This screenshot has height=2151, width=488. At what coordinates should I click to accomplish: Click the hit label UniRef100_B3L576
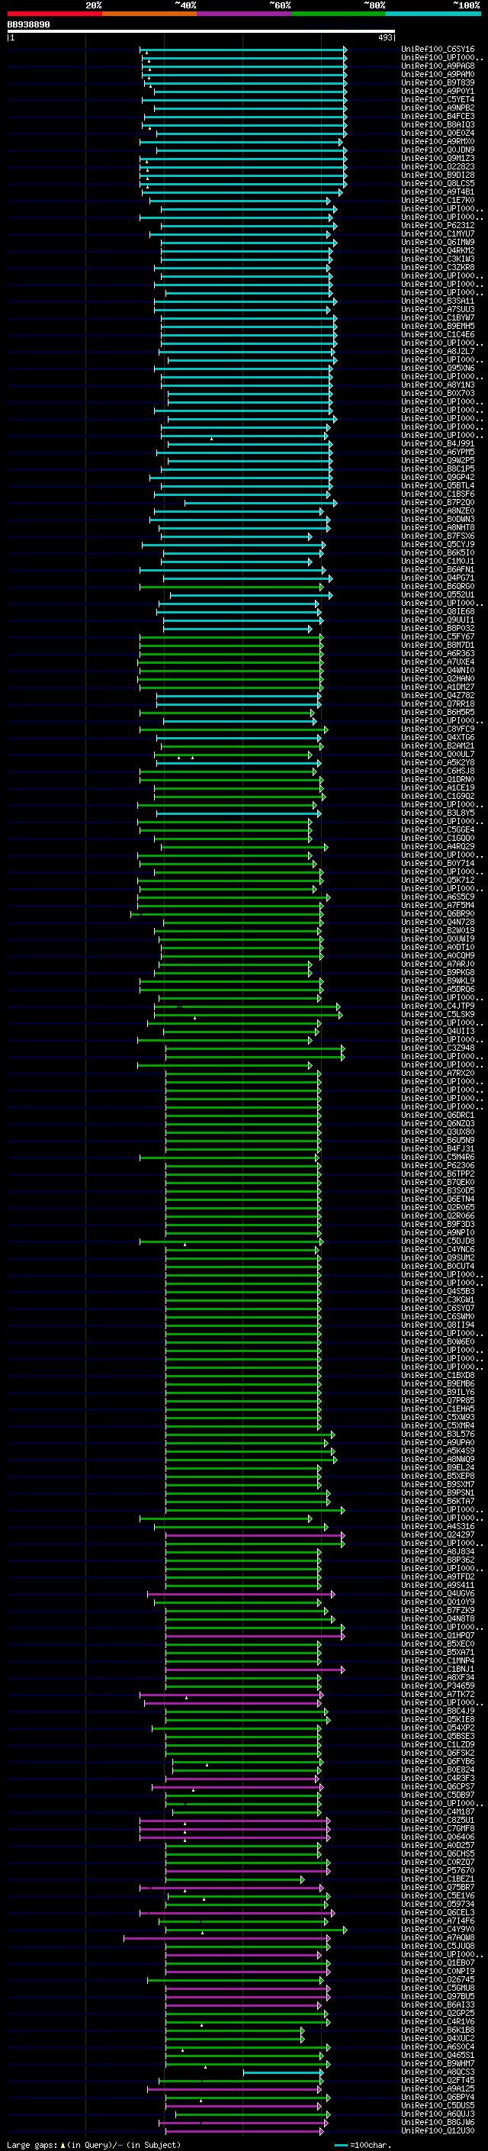438,1435
